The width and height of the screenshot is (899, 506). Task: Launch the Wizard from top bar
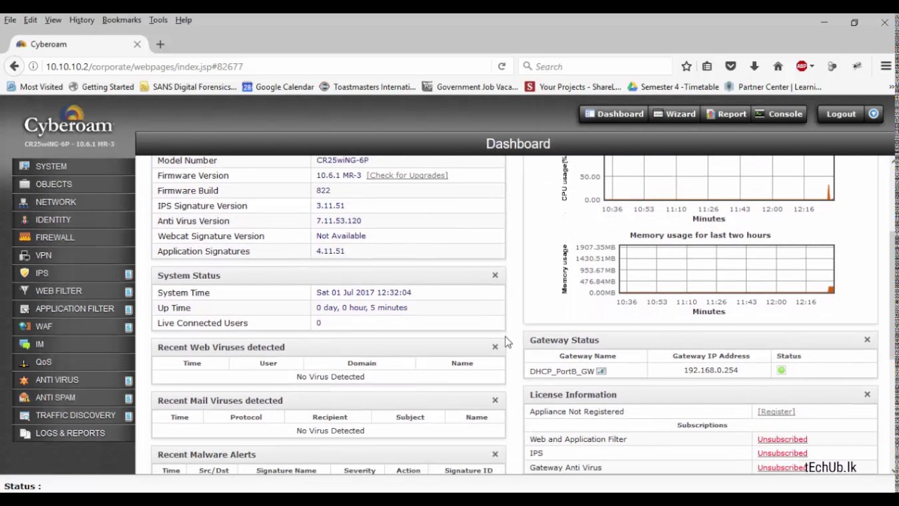point(674,114)
